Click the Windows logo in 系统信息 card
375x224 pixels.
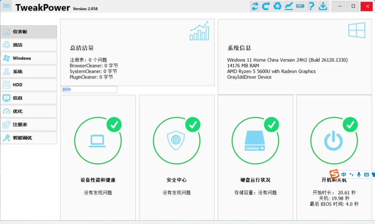[357, 30]
